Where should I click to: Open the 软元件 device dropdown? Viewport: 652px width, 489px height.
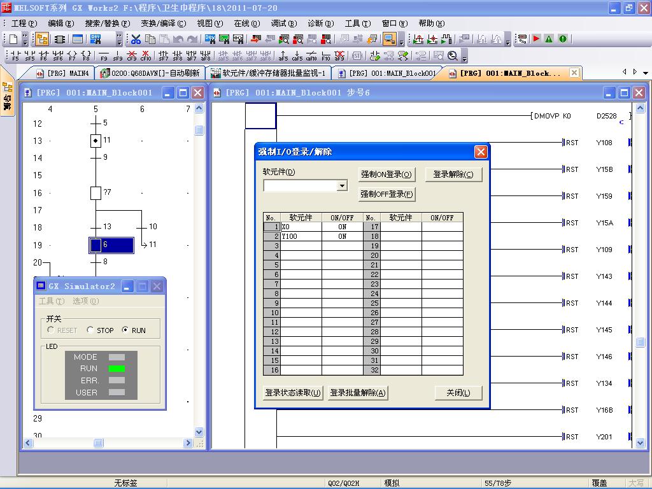(342, 186)
